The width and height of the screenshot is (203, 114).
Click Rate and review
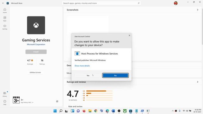75,106
